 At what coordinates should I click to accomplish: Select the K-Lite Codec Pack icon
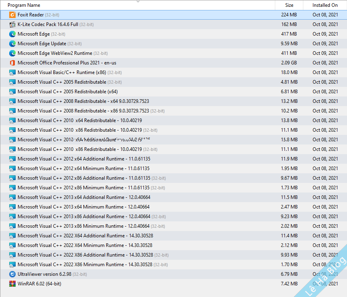pyautogui.click(x=12, y=24)
